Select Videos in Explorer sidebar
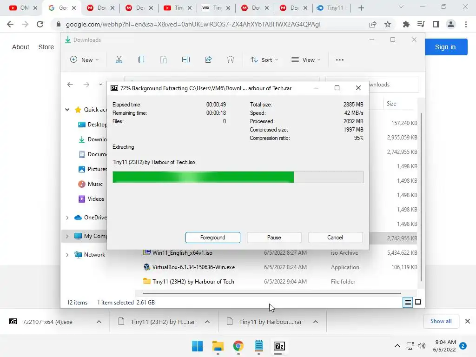 tap(91, 199)
